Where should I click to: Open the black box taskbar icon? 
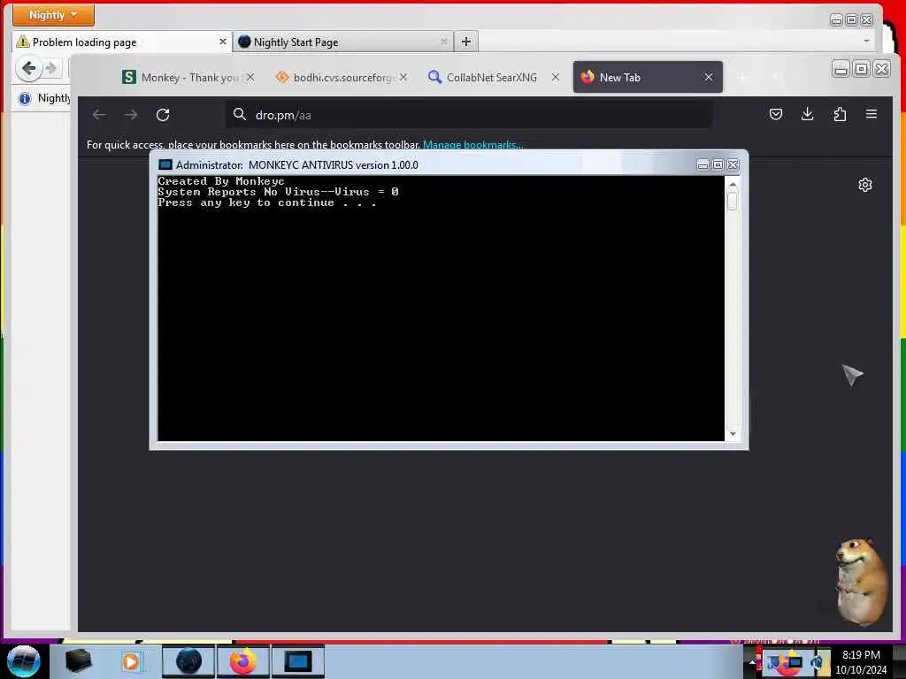click(x=79, y=661)
